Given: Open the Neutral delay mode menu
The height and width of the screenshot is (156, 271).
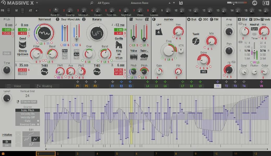Looking at the screenshot, I should tap(254, 24).
